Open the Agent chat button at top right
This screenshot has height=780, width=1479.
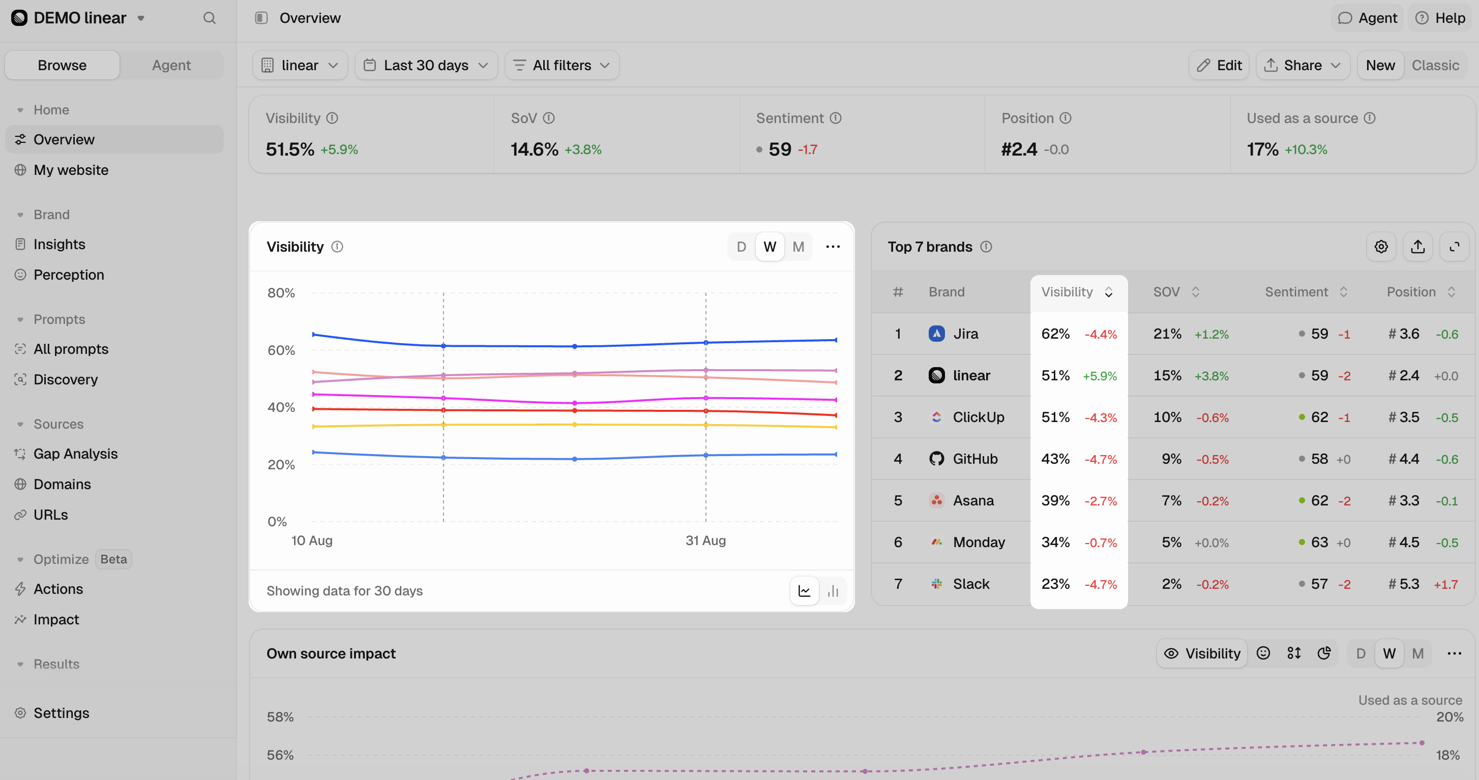pyautogui.click(x=1367, y=18)
